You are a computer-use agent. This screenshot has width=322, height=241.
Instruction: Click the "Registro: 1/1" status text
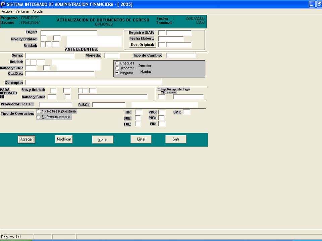click(11, 237)
